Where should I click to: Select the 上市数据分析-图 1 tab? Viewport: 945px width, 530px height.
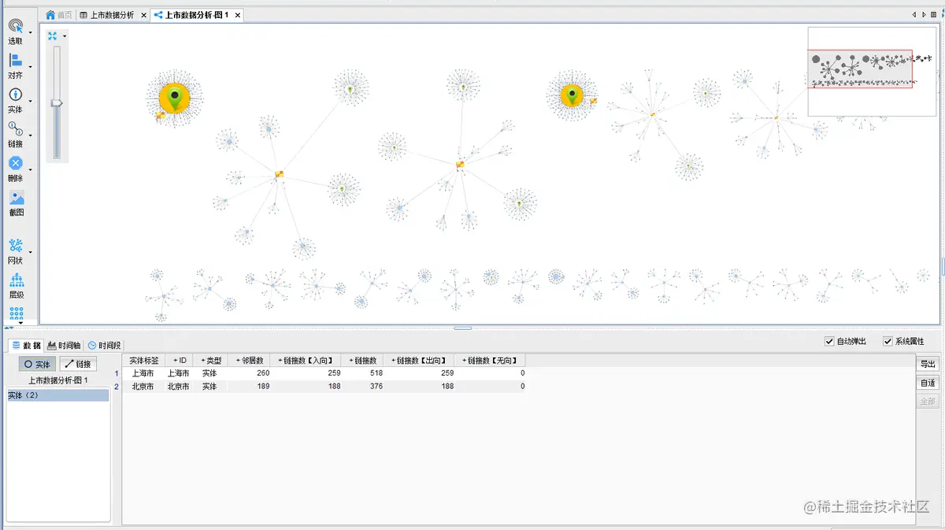click(196, 15)
